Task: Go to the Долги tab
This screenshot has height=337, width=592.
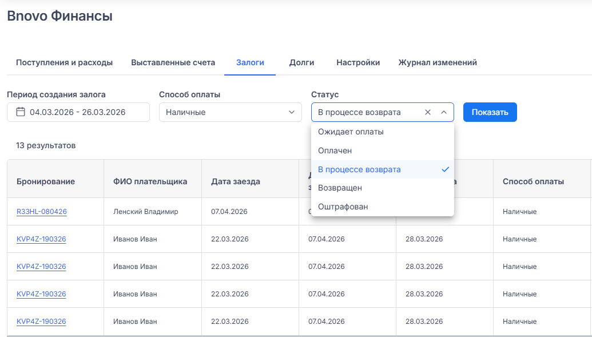Action: point(301,62)
